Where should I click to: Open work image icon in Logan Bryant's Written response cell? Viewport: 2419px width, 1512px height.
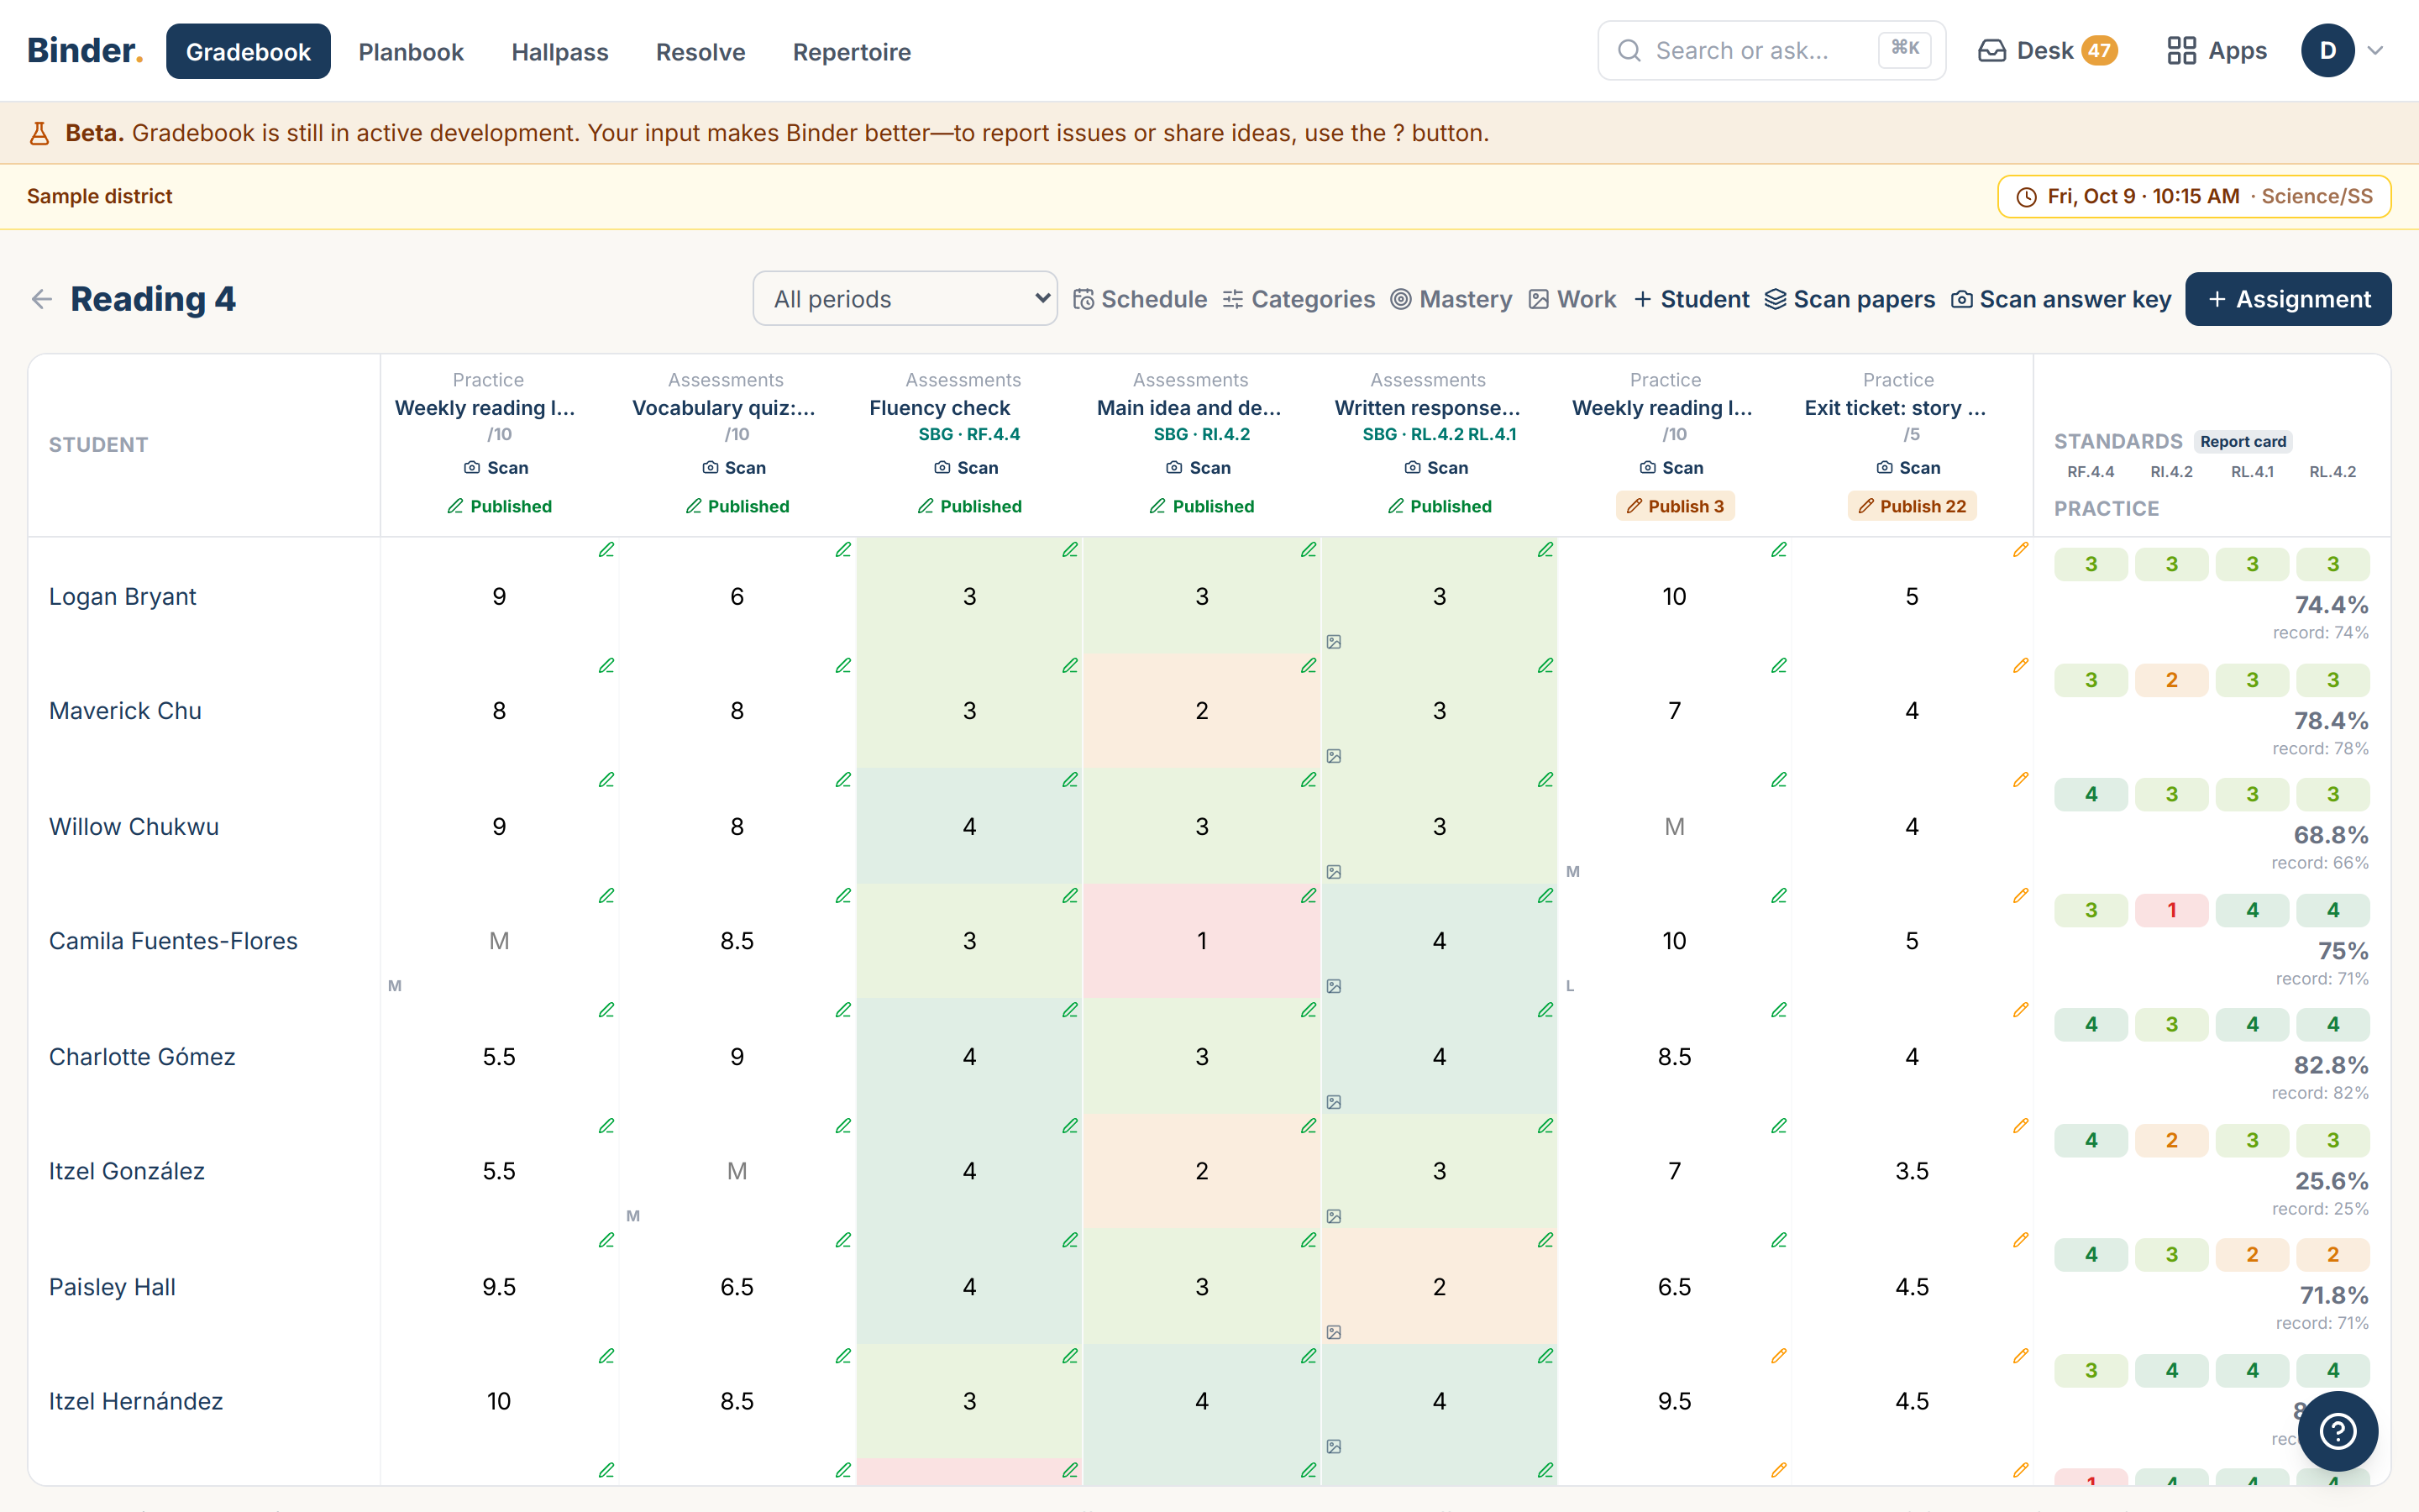coord(1334,642)
